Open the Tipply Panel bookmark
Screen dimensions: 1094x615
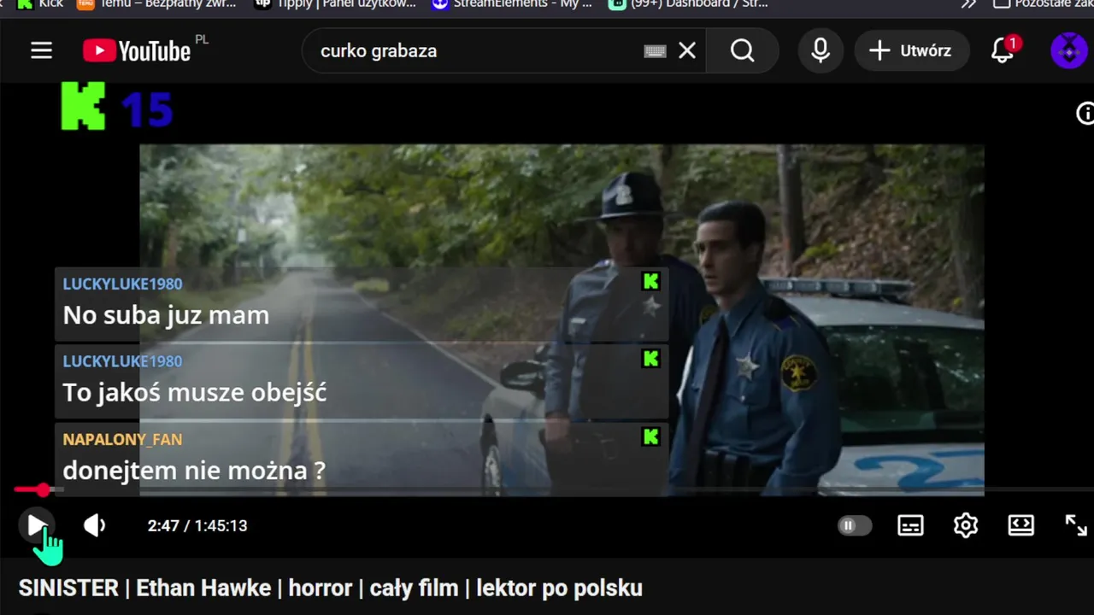pos(335,4)
